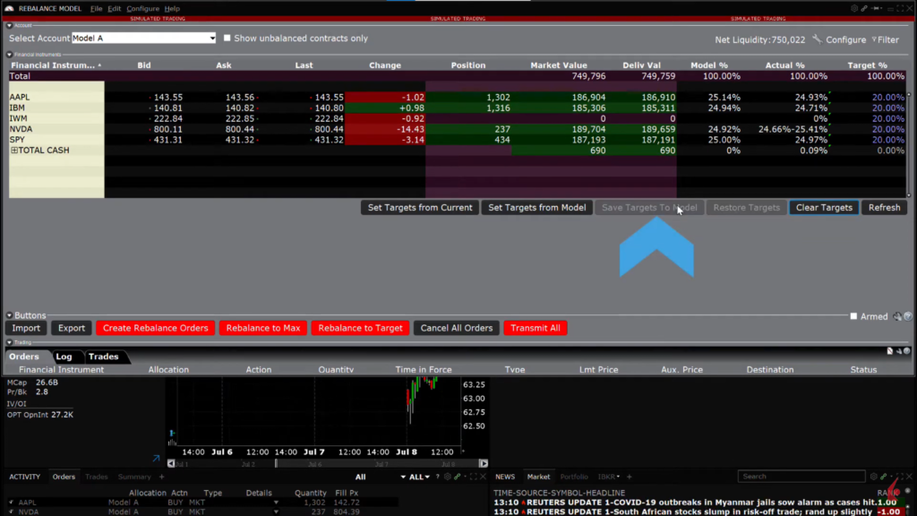
Task: Toggle the Armed checkbox
Action: (853, 316)
